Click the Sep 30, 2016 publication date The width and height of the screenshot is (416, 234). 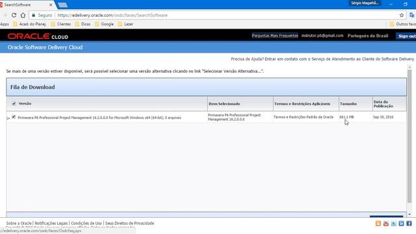coord(383,117)
